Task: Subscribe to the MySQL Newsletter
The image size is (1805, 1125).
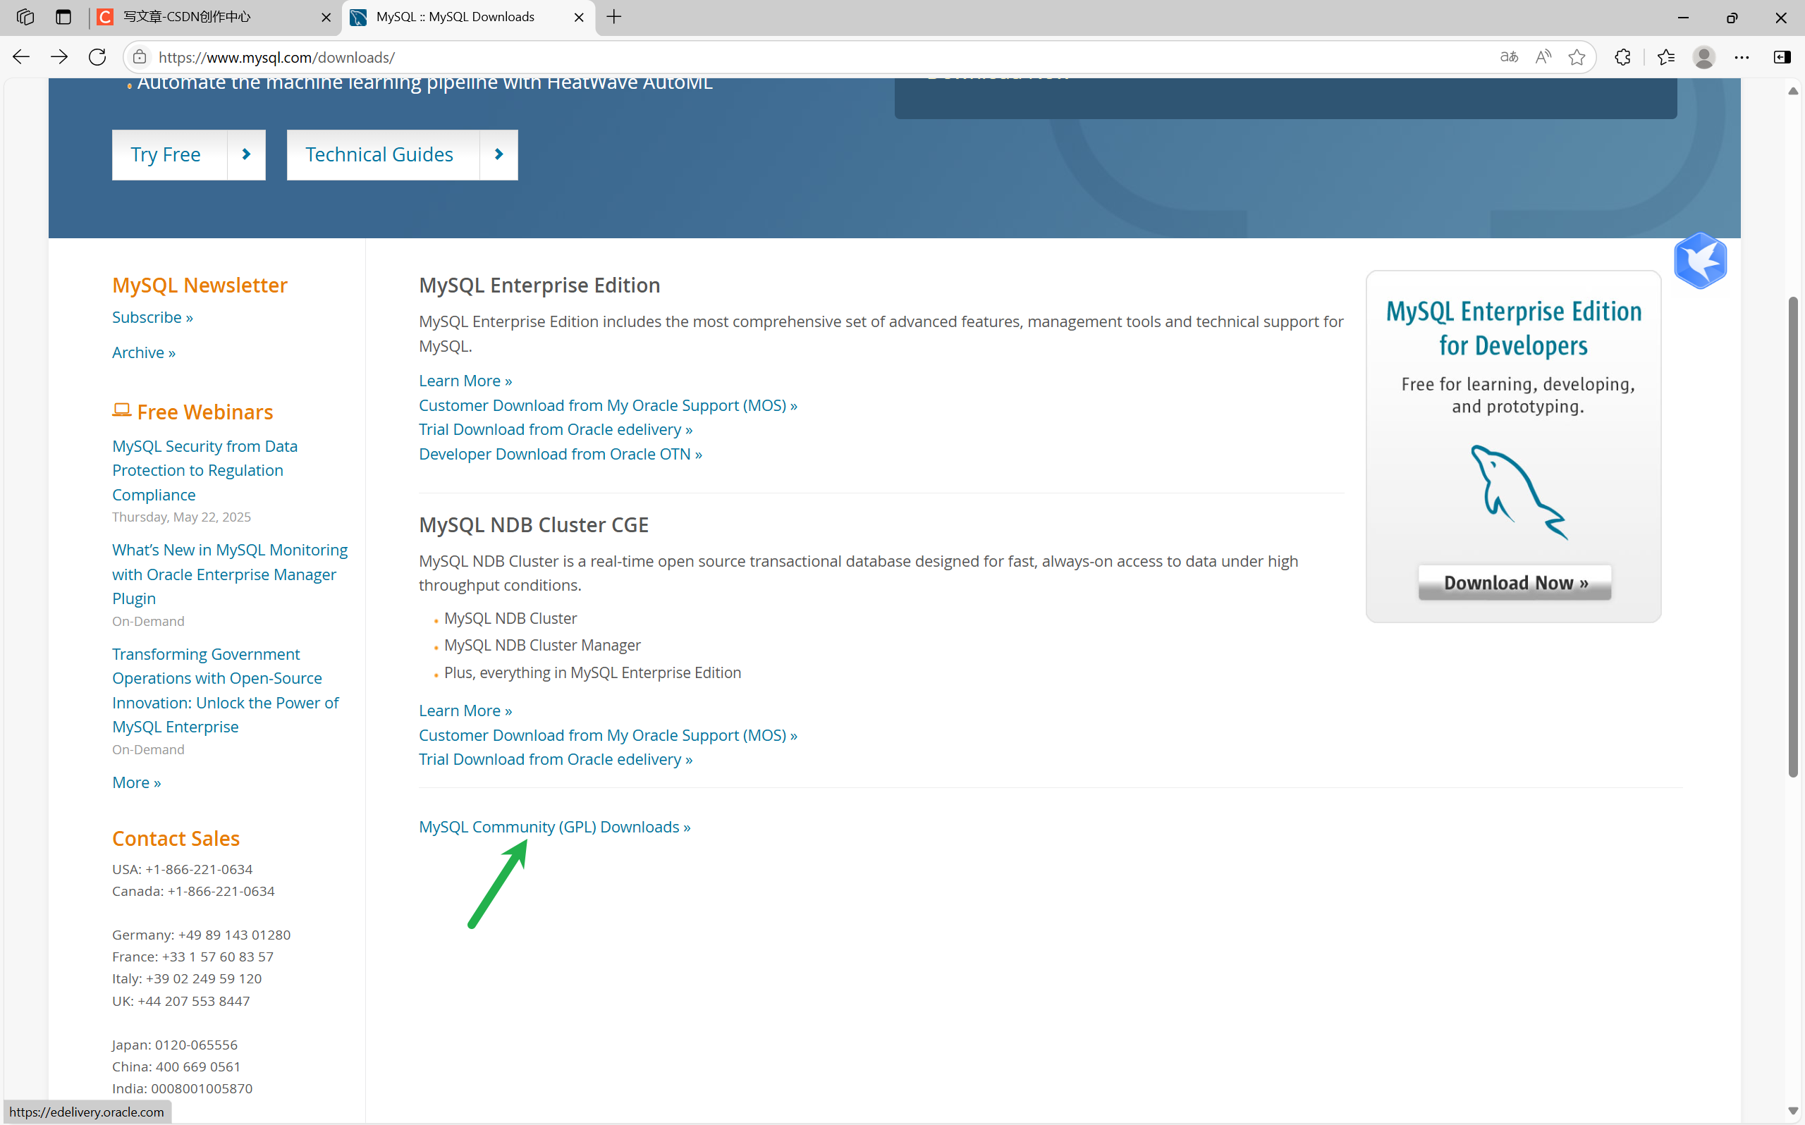Action: click(x=152, y=316)
